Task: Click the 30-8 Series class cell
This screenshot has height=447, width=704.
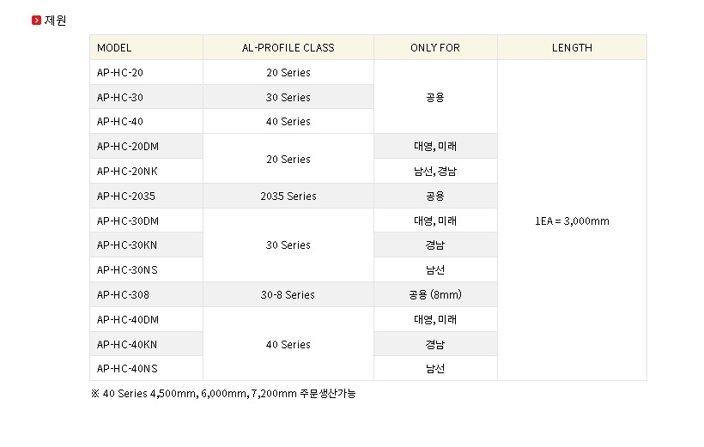Action: (x=288, y=295)
